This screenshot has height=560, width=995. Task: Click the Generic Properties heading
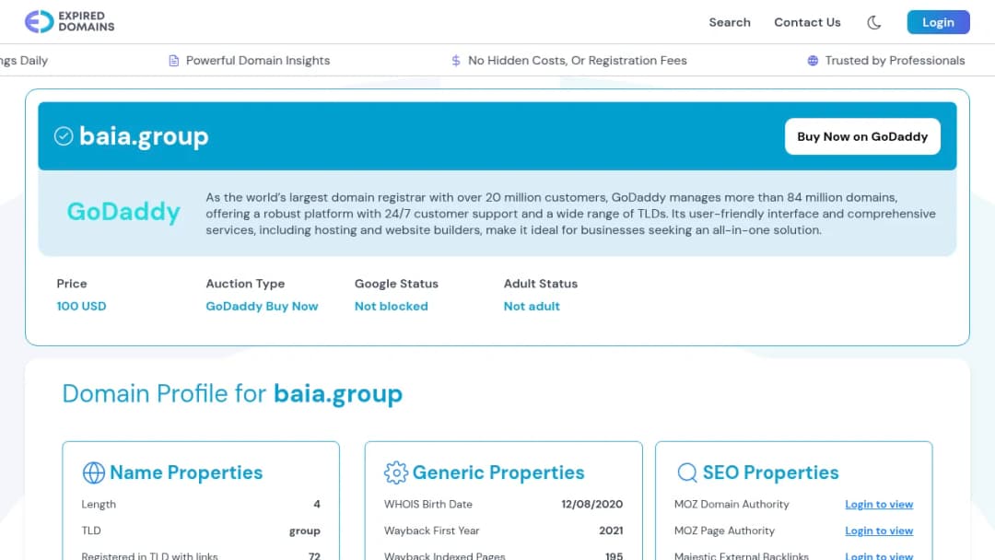(x=498, y=472)
